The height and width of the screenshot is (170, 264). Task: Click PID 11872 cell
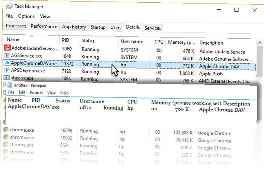coord(68,64)
